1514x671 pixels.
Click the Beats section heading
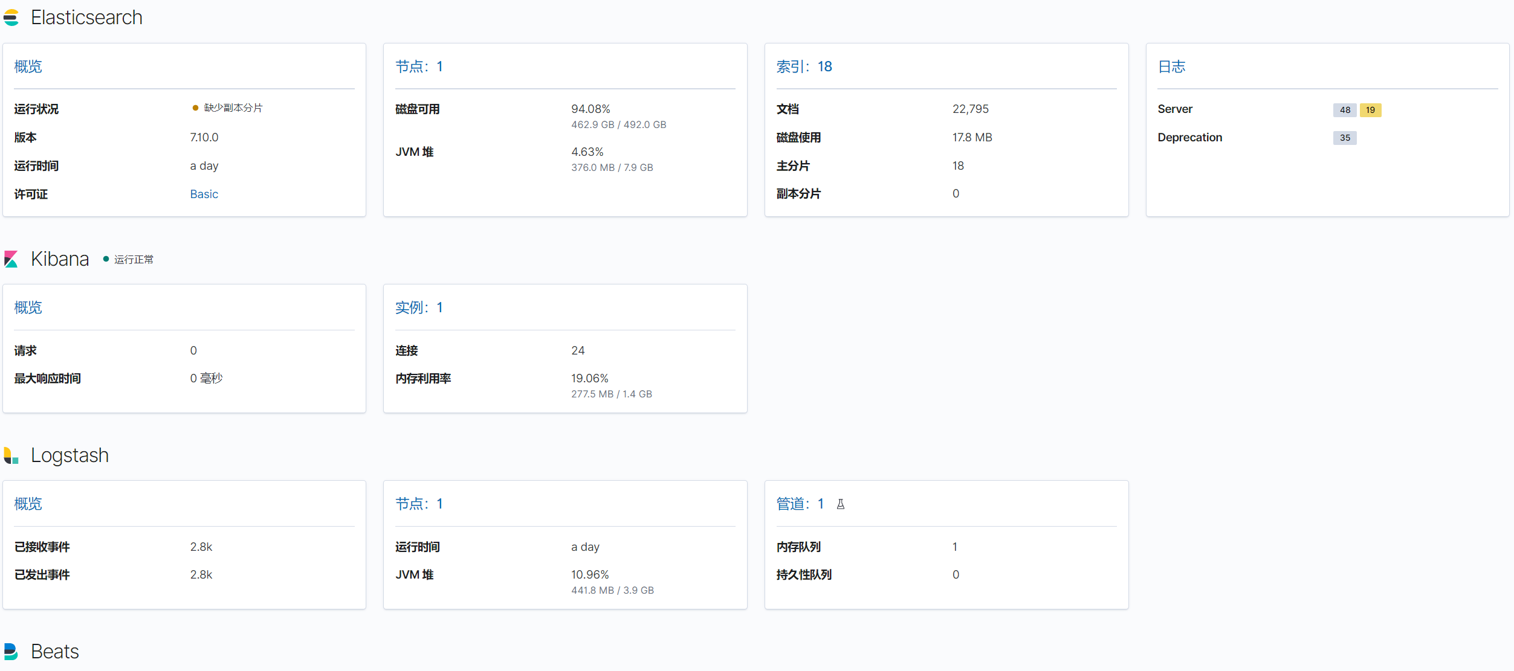click(x=54, y=652)
